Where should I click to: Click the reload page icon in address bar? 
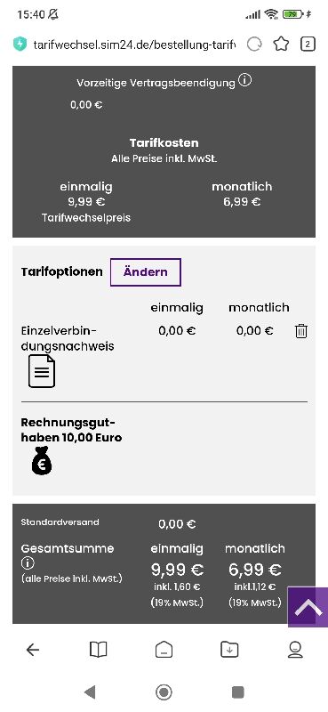point(254,44)
